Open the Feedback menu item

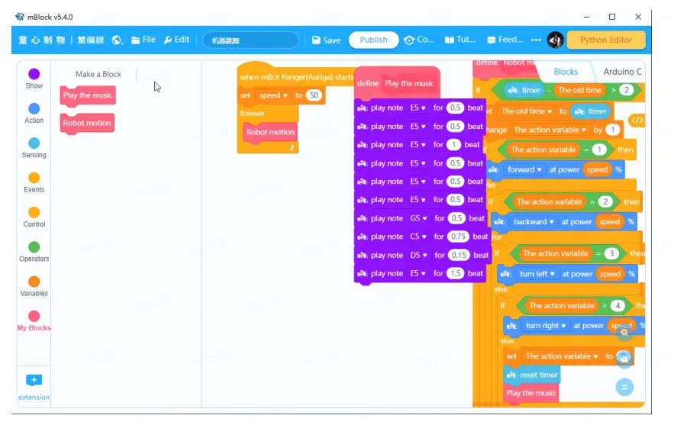(x=505, y=40)
